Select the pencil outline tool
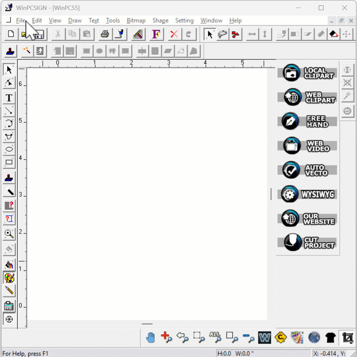The image size is (357, 357). (9, 291)
